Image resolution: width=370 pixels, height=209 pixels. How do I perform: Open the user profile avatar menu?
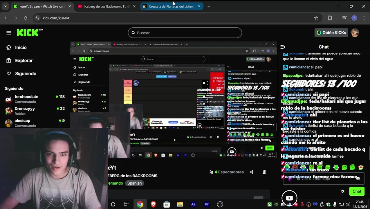click(x=355, y=33)
